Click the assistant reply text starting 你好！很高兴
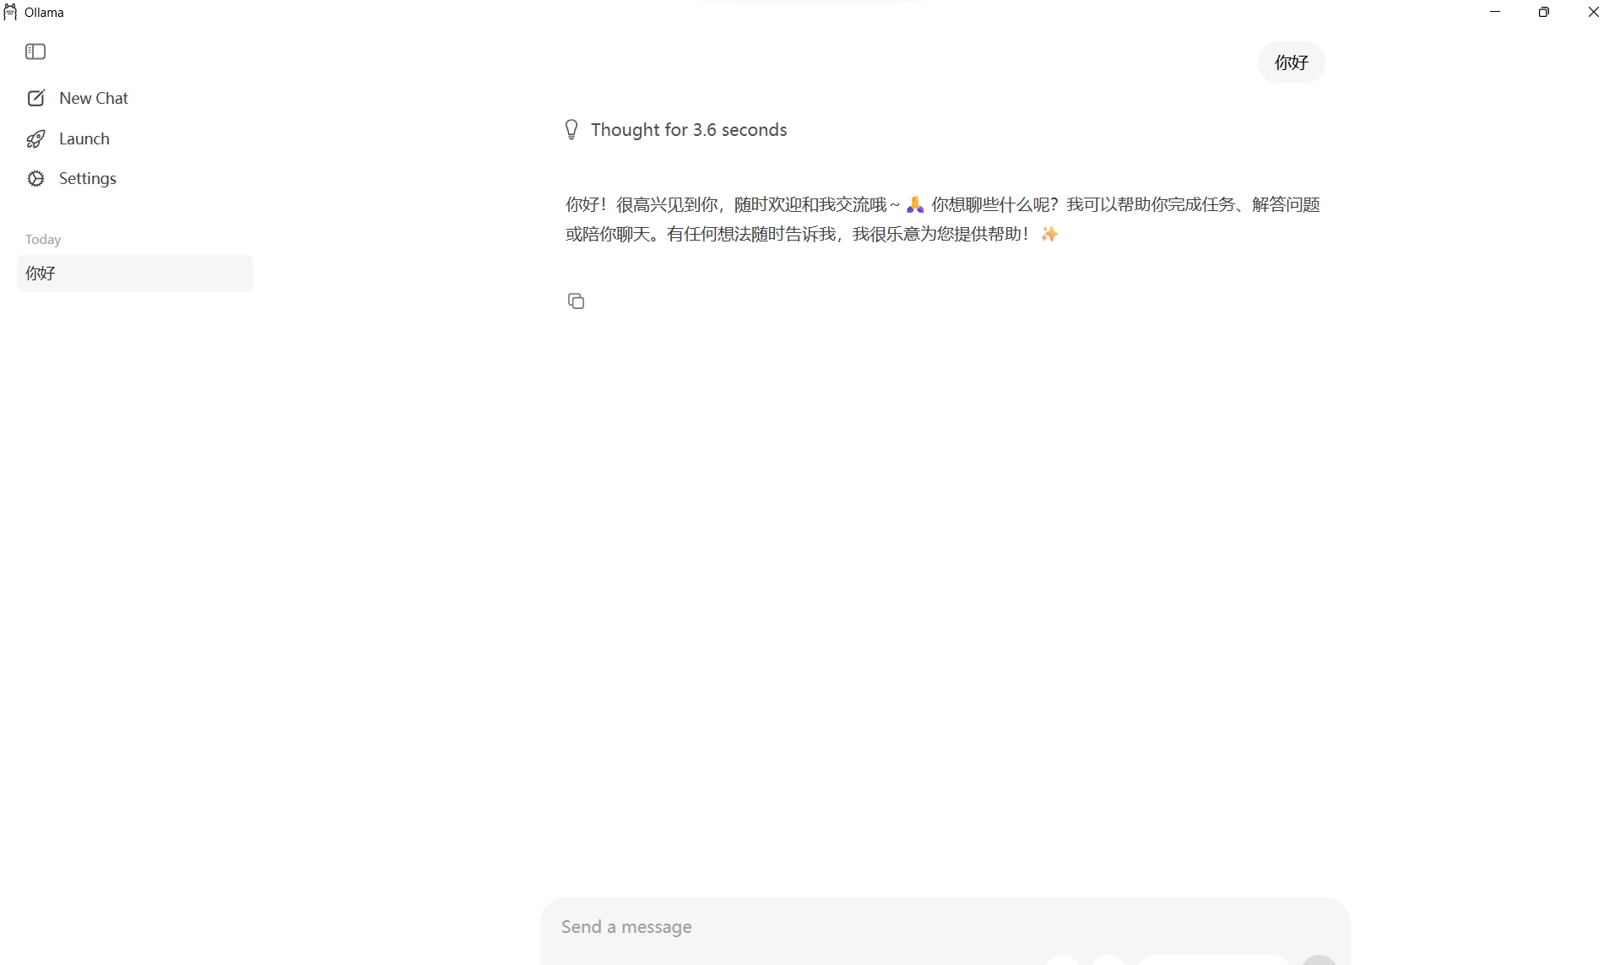Image resolution: width=1620 pixels, height=965 pixels. coord(943,219)
